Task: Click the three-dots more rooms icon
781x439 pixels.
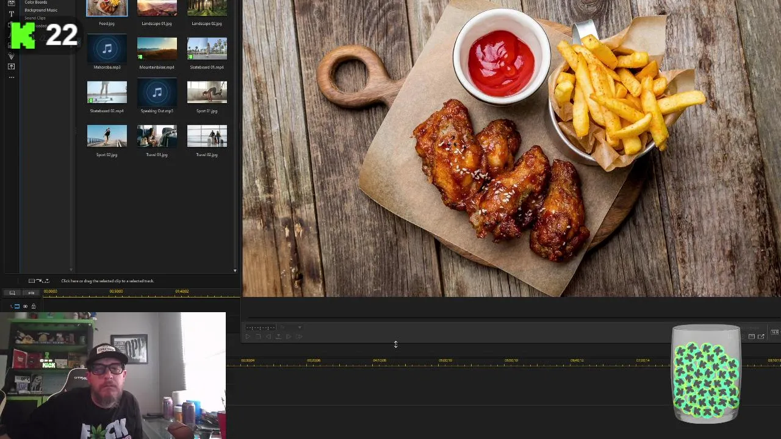Action: tap(11, 77)
